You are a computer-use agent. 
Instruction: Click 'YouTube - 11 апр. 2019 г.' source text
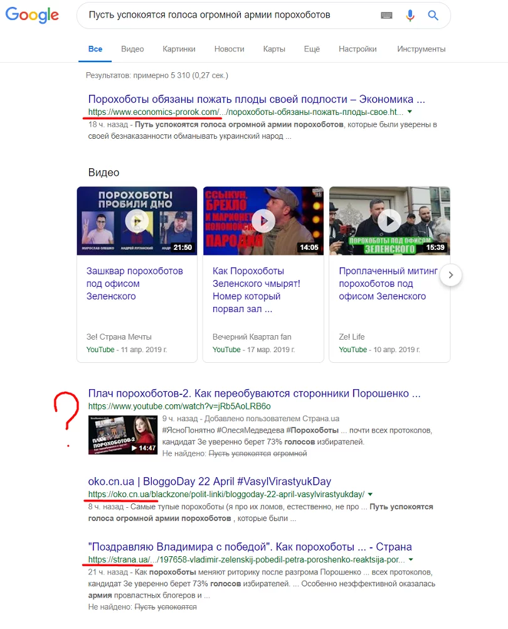coord(127,350)
